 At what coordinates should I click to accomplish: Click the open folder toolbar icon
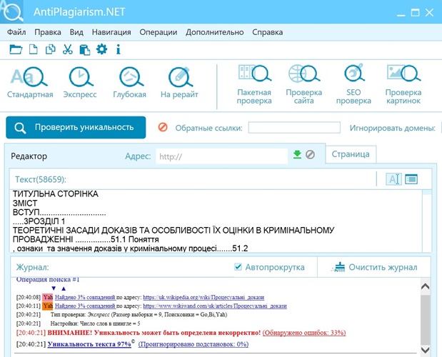16,49
